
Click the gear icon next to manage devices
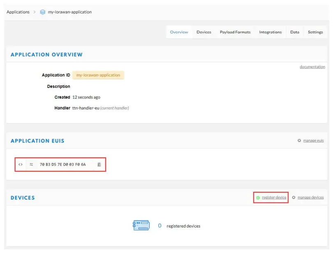[x=294, y=198]
